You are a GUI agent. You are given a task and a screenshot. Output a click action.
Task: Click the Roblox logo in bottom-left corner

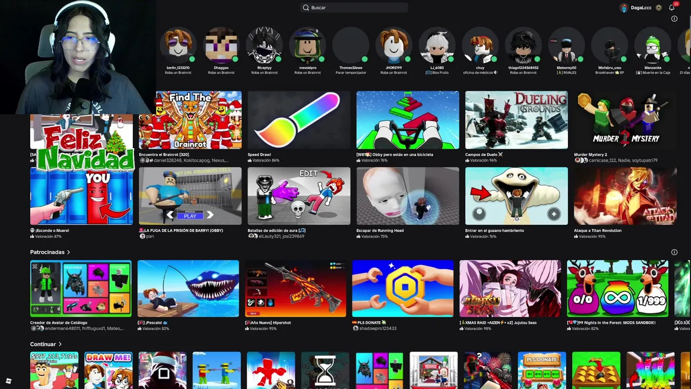pyautogui.click(x=8, y=381)
